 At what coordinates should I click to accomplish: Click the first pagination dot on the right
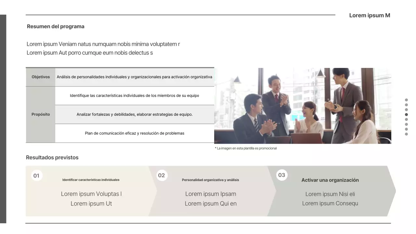[406, 100]
